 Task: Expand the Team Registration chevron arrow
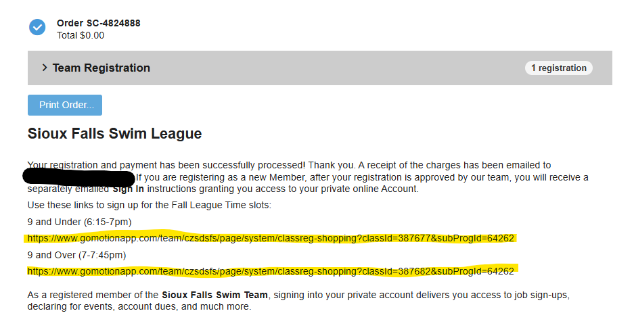point(45,68)
